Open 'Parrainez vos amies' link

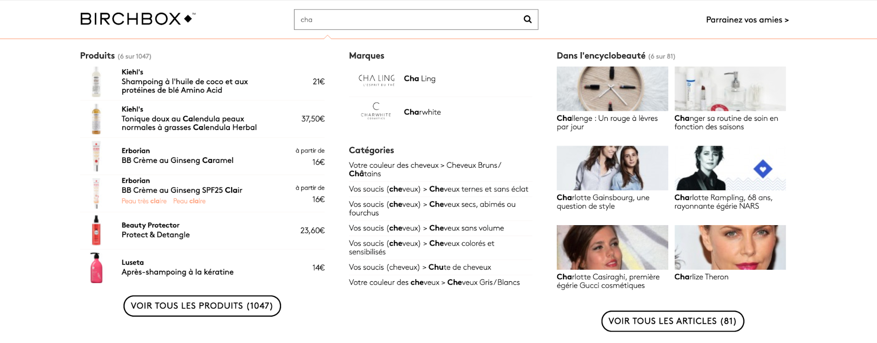point(747,20)
